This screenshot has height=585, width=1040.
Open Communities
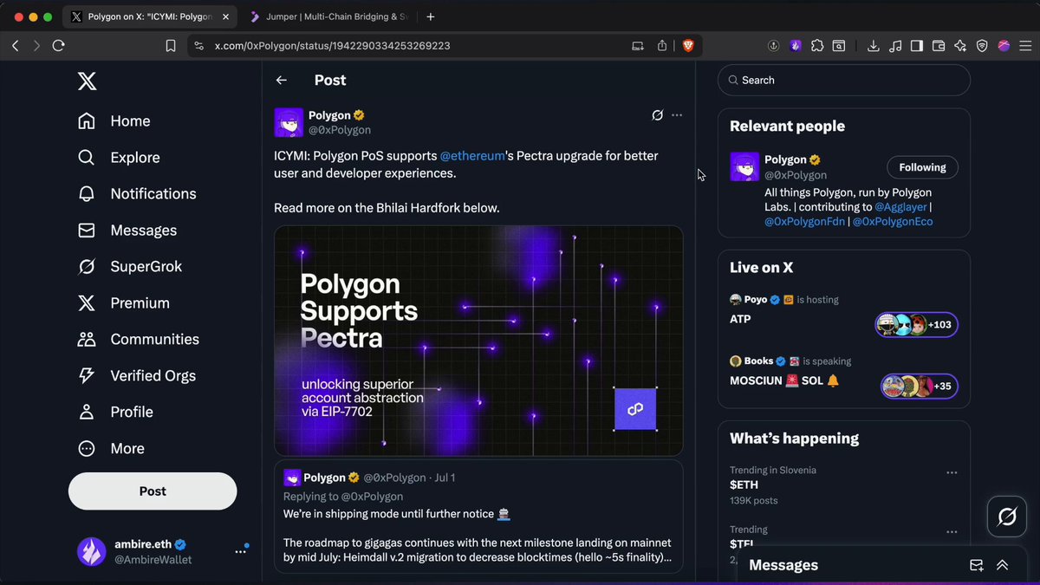pos(139,340)
